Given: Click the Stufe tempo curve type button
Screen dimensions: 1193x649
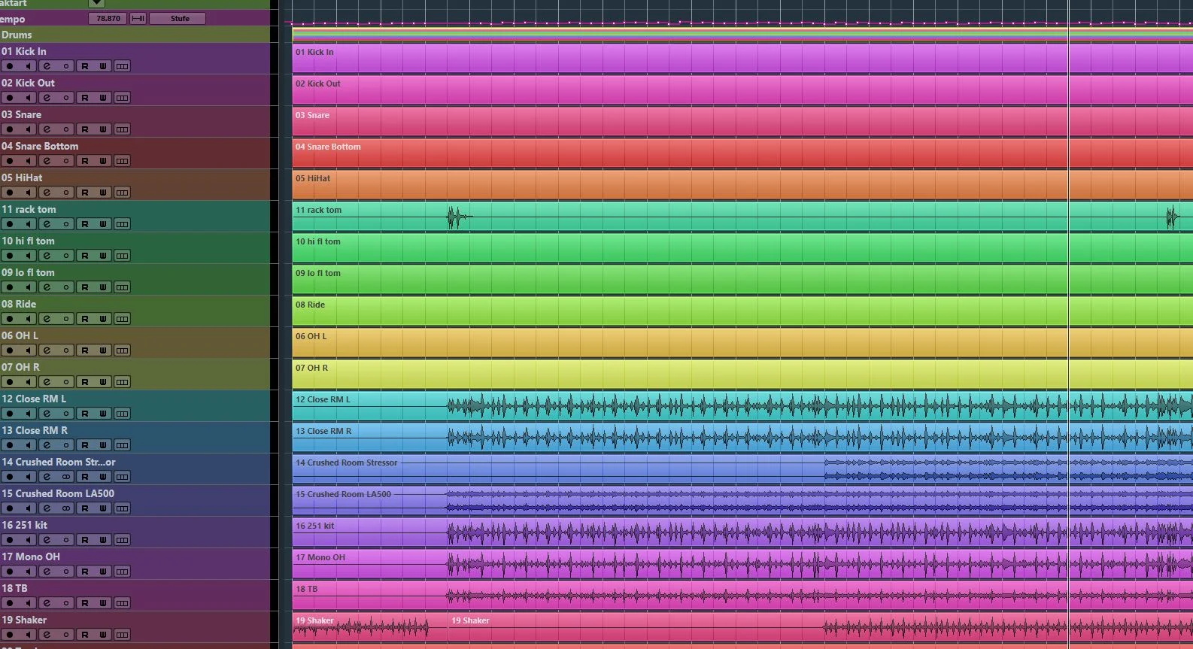Looking at the screenshot, I should point(178,18).
